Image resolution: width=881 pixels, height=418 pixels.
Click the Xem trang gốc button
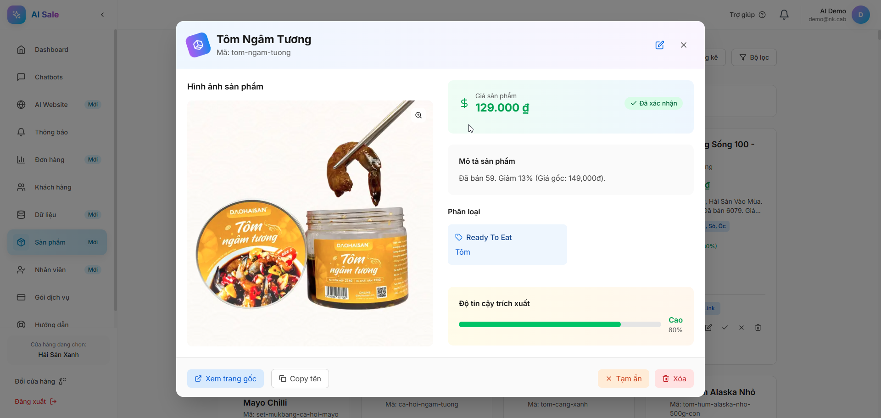225,379
